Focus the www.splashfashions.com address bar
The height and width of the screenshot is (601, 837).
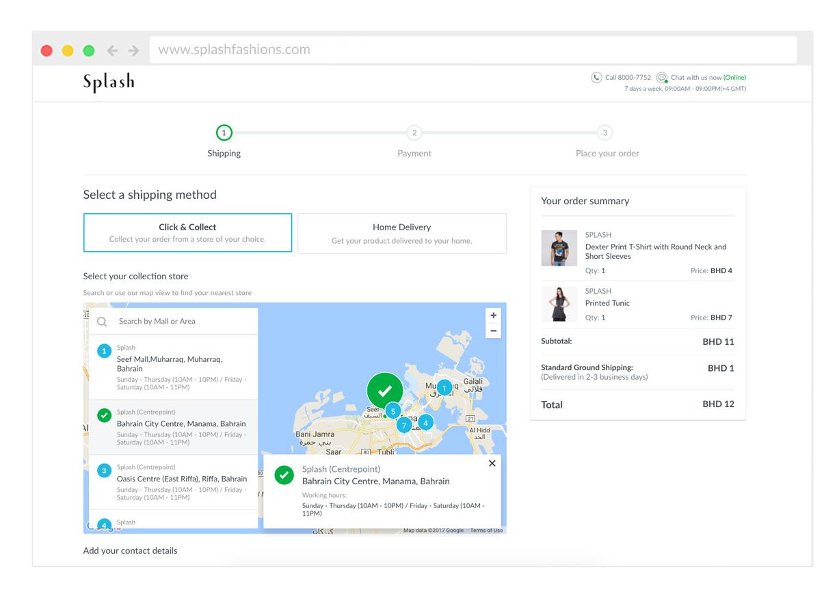[x=473, y=50]
